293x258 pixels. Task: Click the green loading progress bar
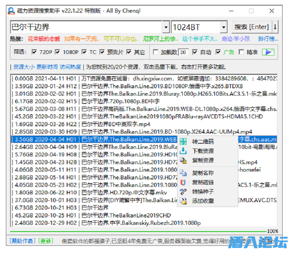pos(138,232)
